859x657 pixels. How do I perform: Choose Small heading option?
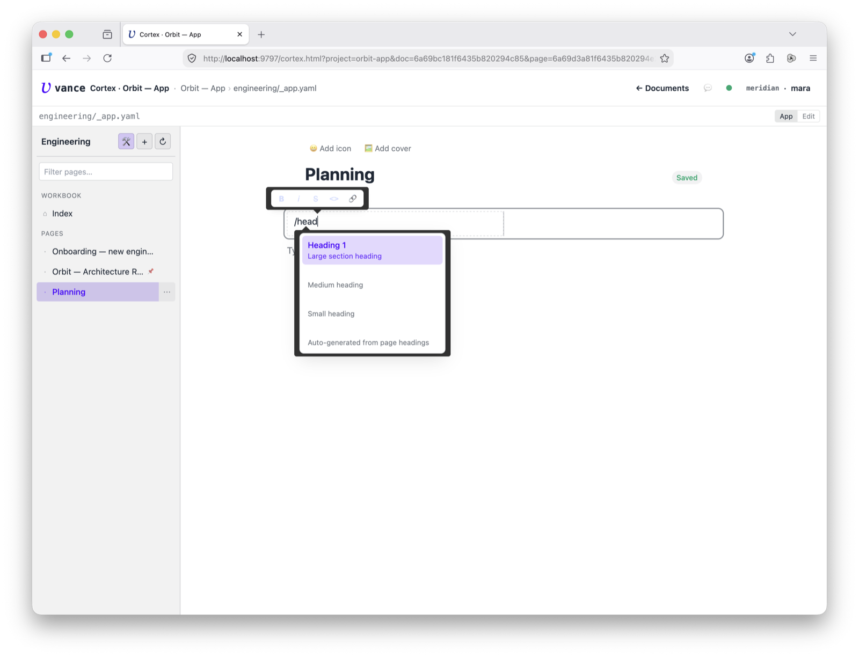372,308
